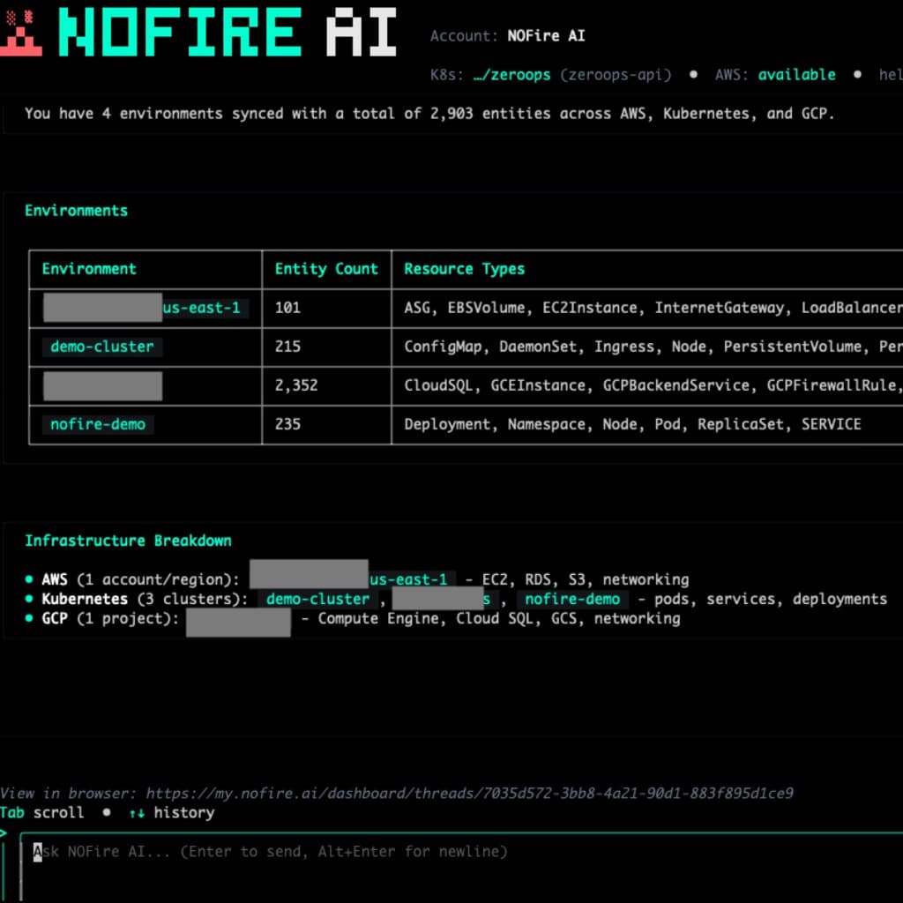Select the 'demo-cluster' environment in table
The height and width of the screenshot is (903, 903).
[102, 347]
